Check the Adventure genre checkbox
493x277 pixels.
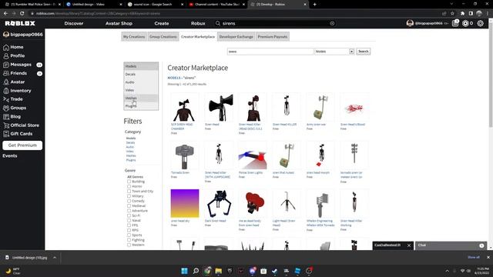click(129, 211)
